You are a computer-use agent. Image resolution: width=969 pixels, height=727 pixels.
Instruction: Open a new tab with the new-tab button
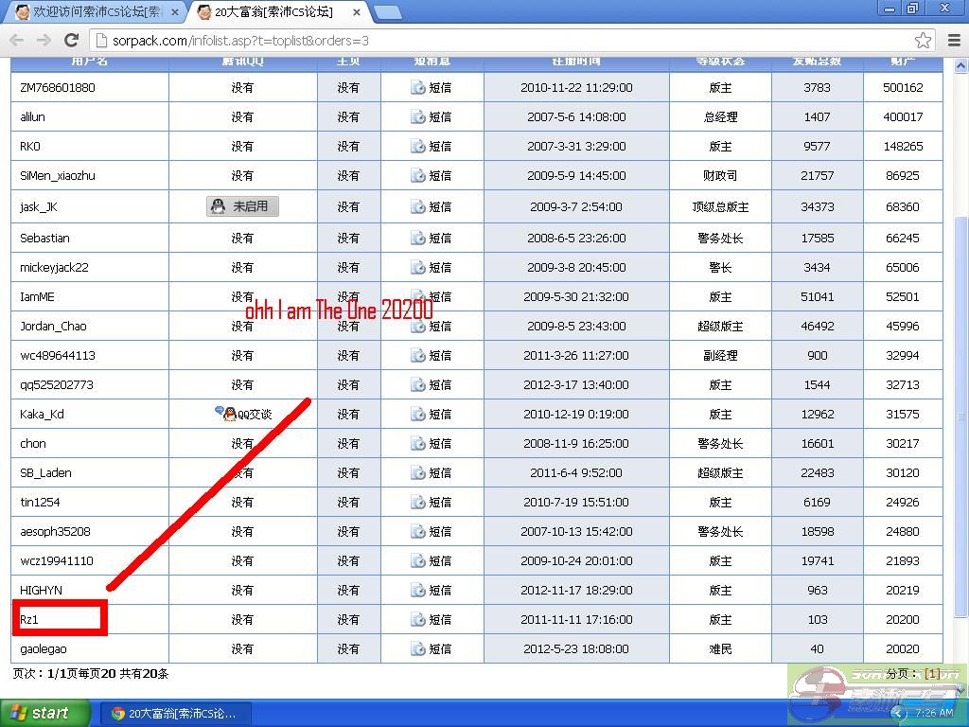click(x=388, y=12)
